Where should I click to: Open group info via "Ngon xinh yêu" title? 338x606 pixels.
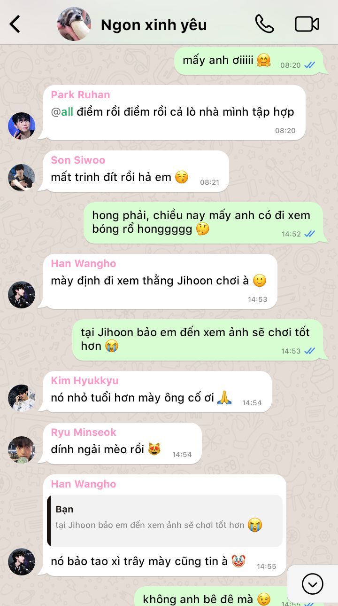pyautogui.click(x=154, y=24)
